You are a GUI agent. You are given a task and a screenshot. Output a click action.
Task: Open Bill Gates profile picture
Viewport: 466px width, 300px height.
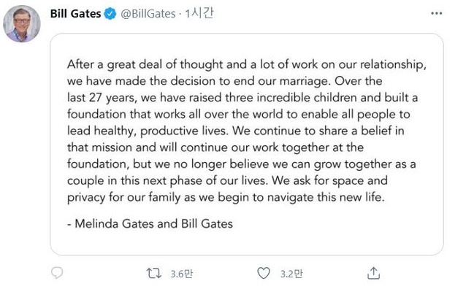click(x=22, y=26)
